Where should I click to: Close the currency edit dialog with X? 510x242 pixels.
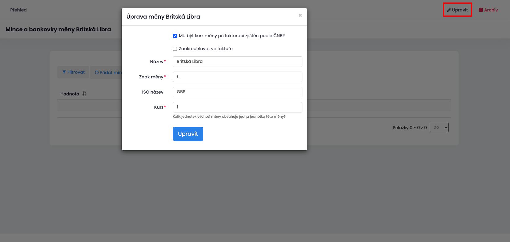point(300,15)
